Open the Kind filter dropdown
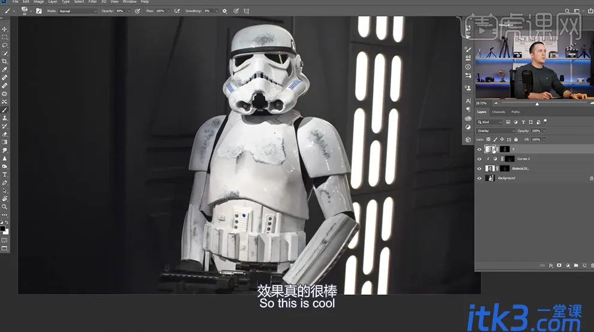The image size is (594, 332). pos(490,122)
